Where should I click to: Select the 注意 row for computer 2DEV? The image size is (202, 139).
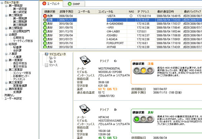pos(101,20)
